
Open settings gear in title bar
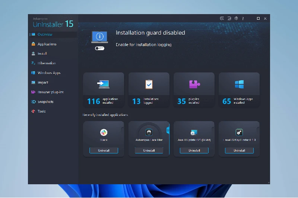point(236,18)
